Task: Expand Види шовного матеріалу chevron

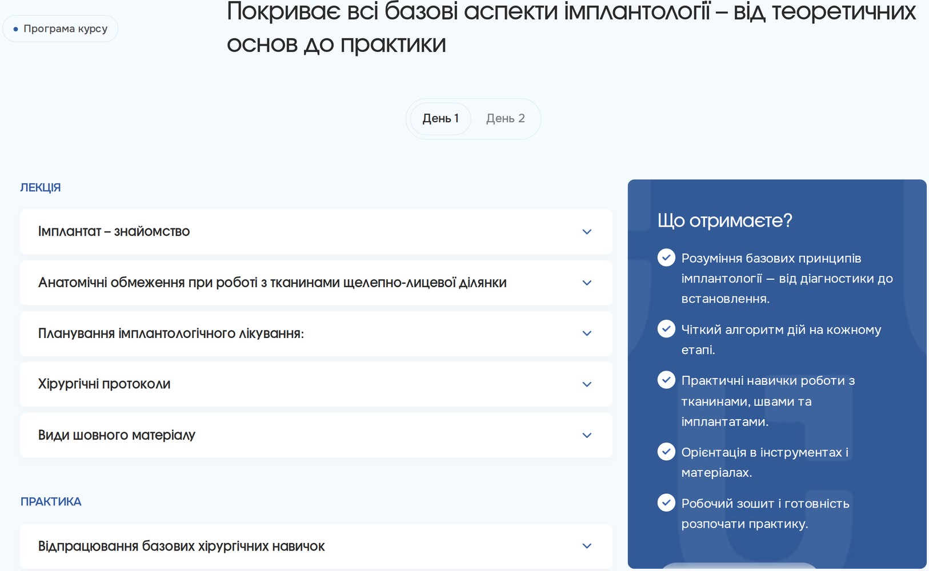Action: click(587, 435)
